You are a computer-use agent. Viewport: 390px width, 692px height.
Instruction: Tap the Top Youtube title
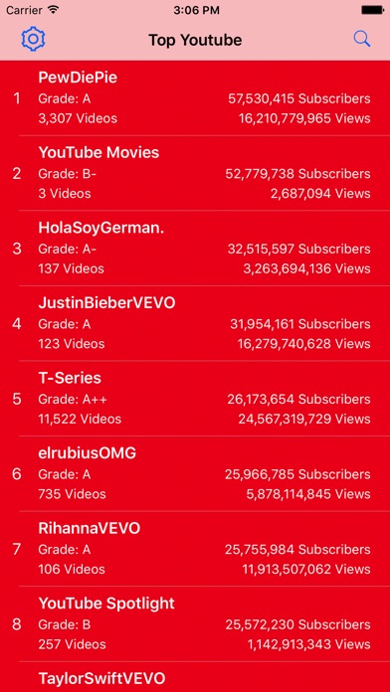tap(195, 40)
